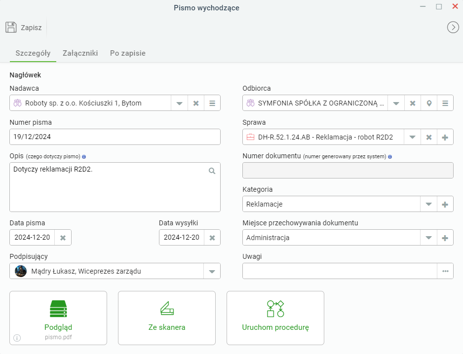This screenshot has height=354, width=463.
Task: Switch to the Szczegóły tab
Action: click(33, 53)
